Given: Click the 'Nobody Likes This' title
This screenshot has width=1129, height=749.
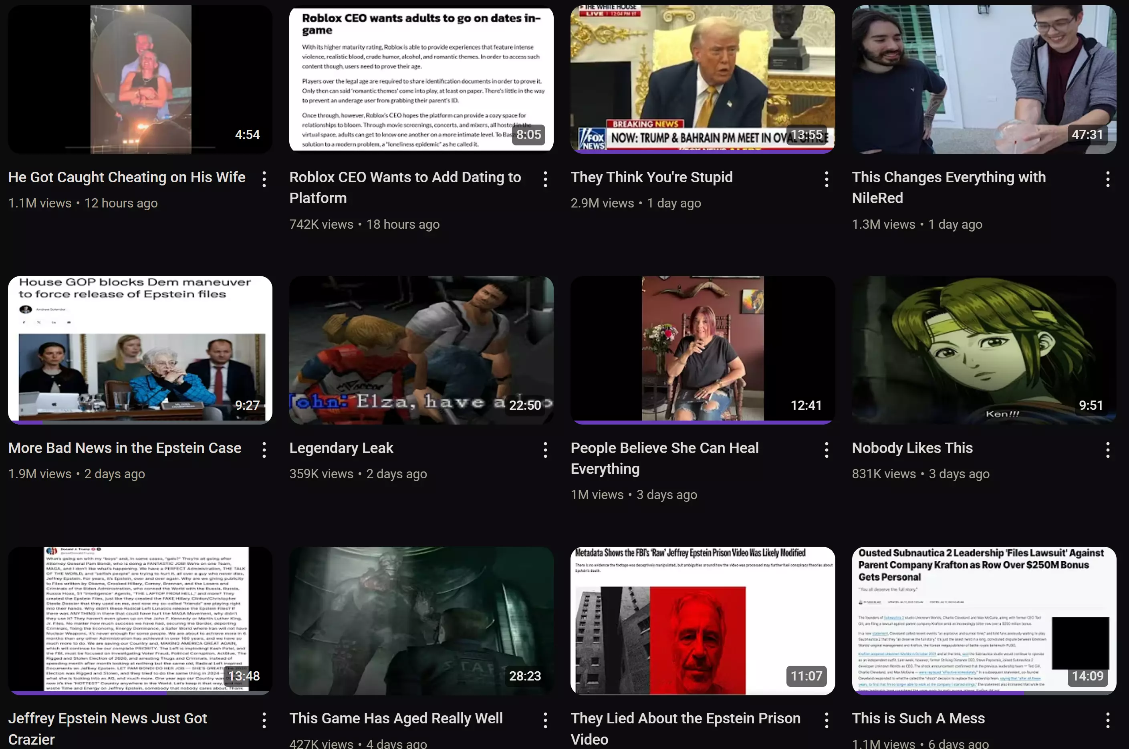Looking at the screenshot, I should (x=912, y=448).
